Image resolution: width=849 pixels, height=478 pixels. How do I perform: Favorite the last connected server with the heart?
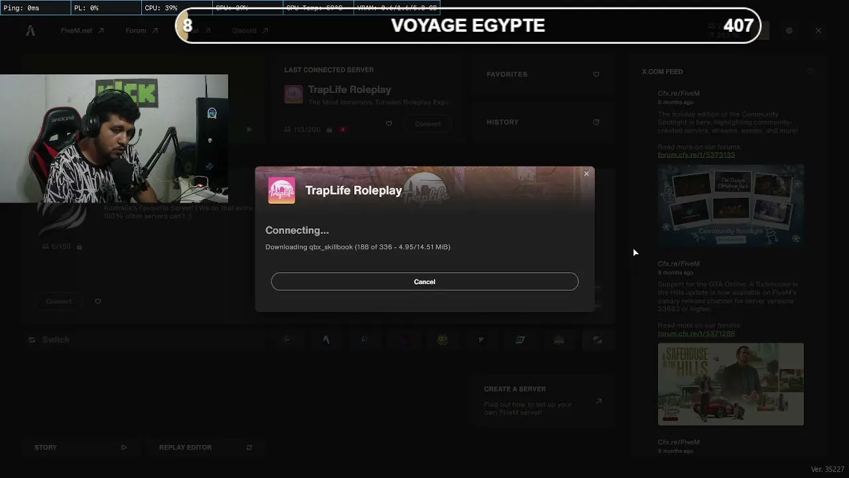click(x=389, y=123)
